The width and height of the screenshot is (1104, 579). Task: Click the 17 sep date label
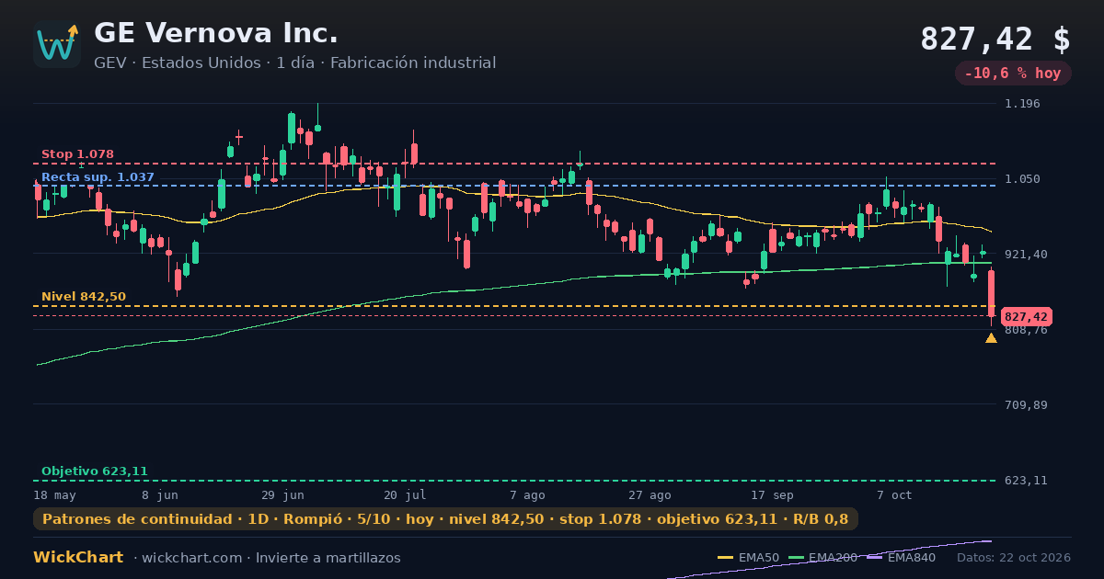click(772, 495)
